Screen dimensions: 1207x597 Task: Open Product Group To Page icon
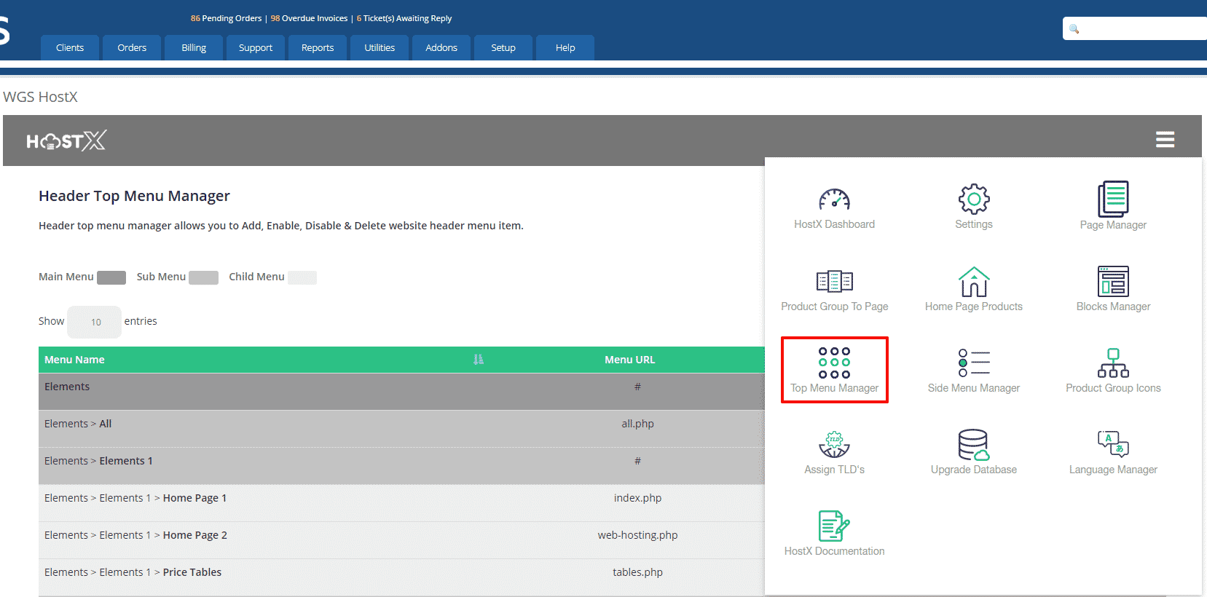click(x=834, y=282)
